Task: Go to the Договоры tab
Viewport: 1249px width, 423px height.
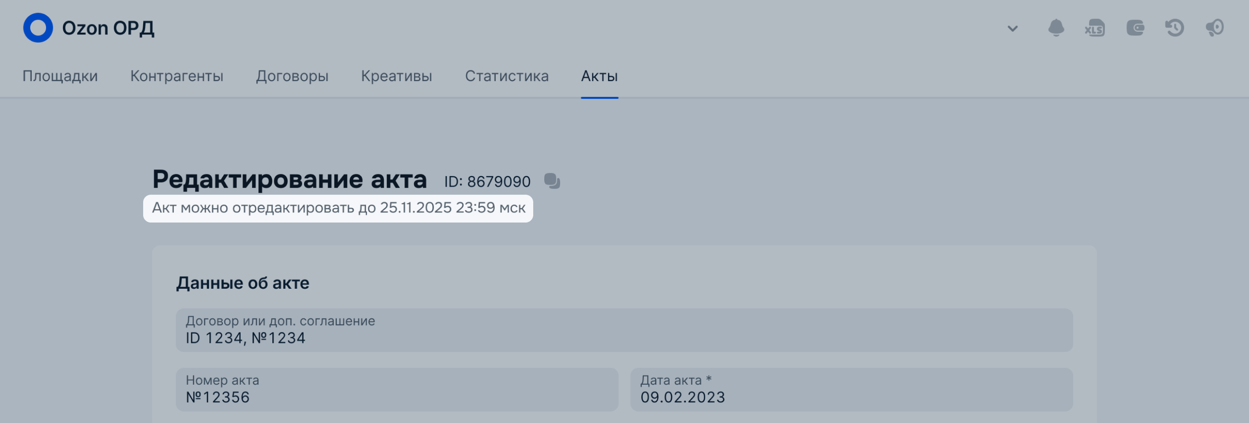Action: click(x=293, y=76)
